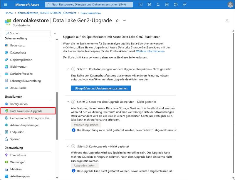This screenshot has height=180, width=235.
Task: Star demolakestore as a favorite
Action: point(117,21)
